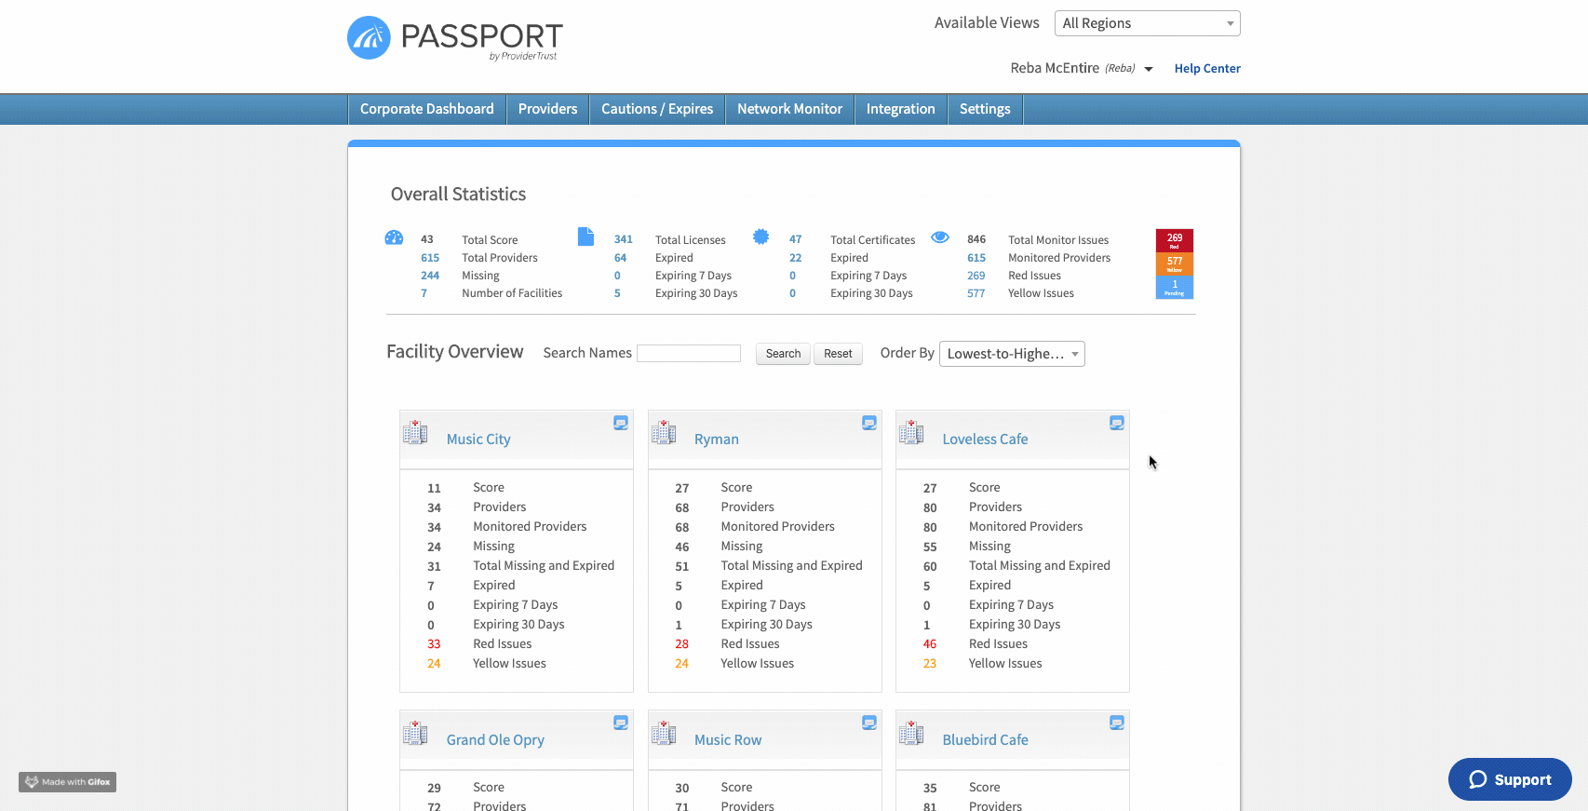
Task: Open the Bluebird Cafe facility link
Action: coord(985,740)
